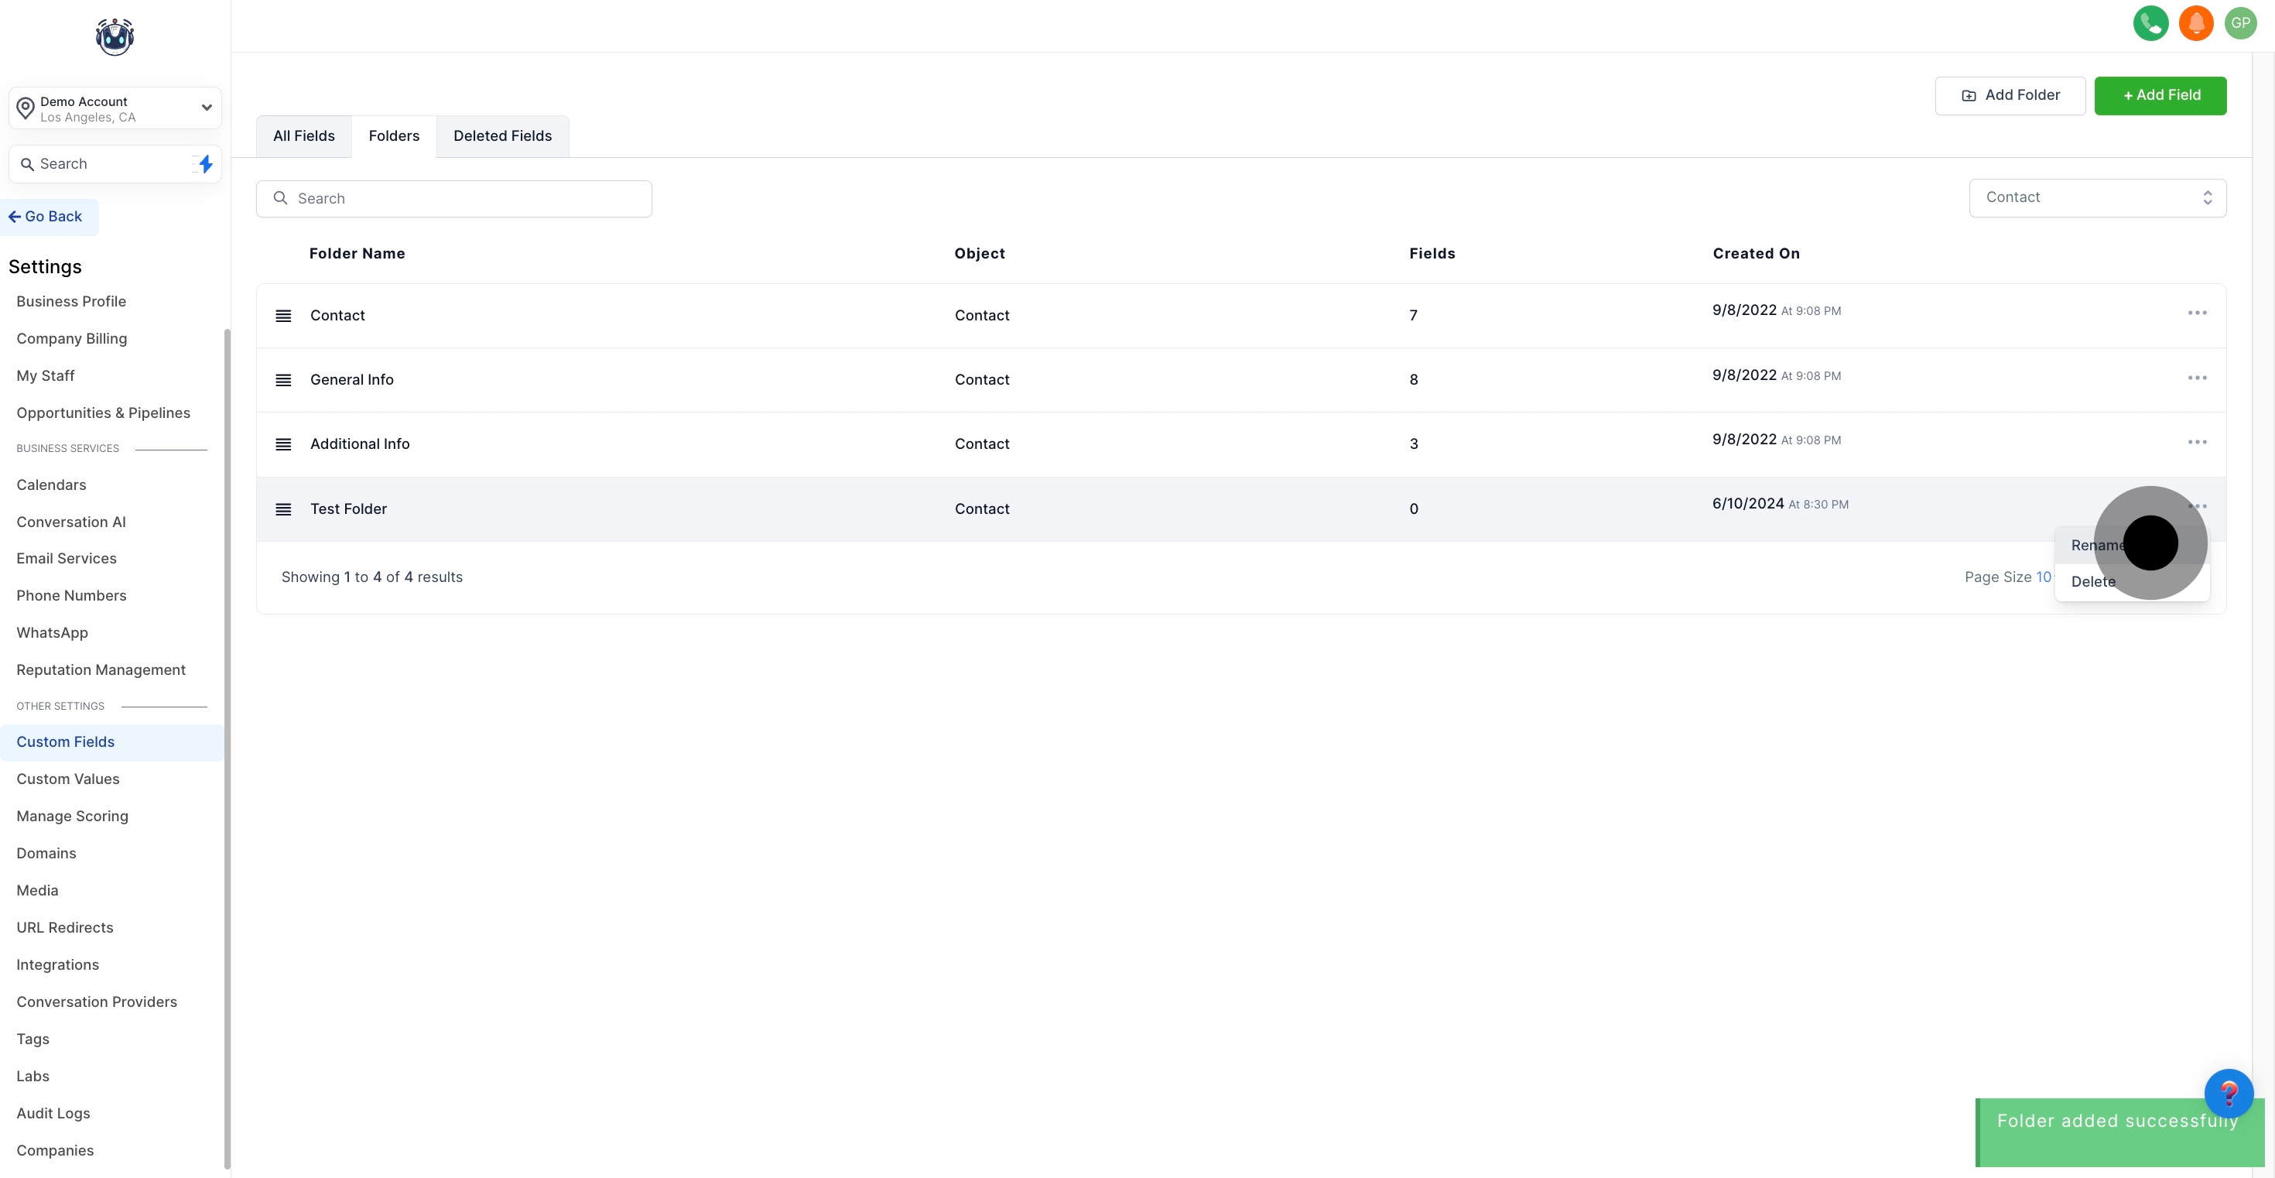Switch to the All Fields tab
Viewport: 2275px width, 1178px height.
coord(304,136)
